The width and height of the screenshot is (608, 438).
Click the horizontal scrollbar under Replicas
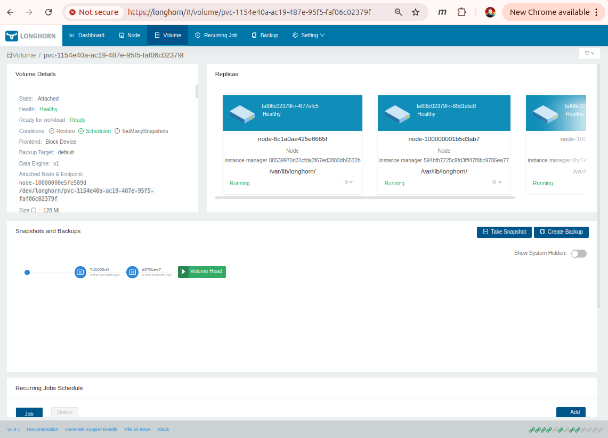tap(365, 197)
